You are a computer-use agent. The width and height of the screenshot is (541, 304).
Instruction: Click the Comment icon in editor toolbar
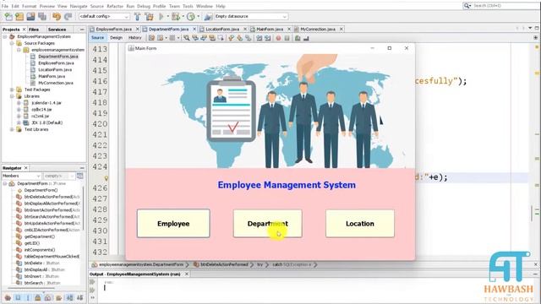[298, 38]
